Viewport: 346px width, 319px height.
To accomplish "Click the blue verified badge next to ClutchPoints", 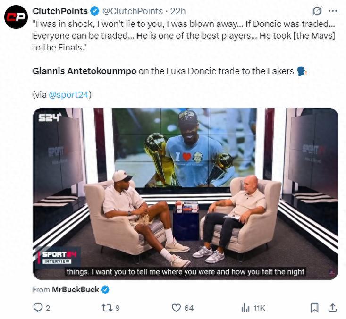I will coord(95,11).
